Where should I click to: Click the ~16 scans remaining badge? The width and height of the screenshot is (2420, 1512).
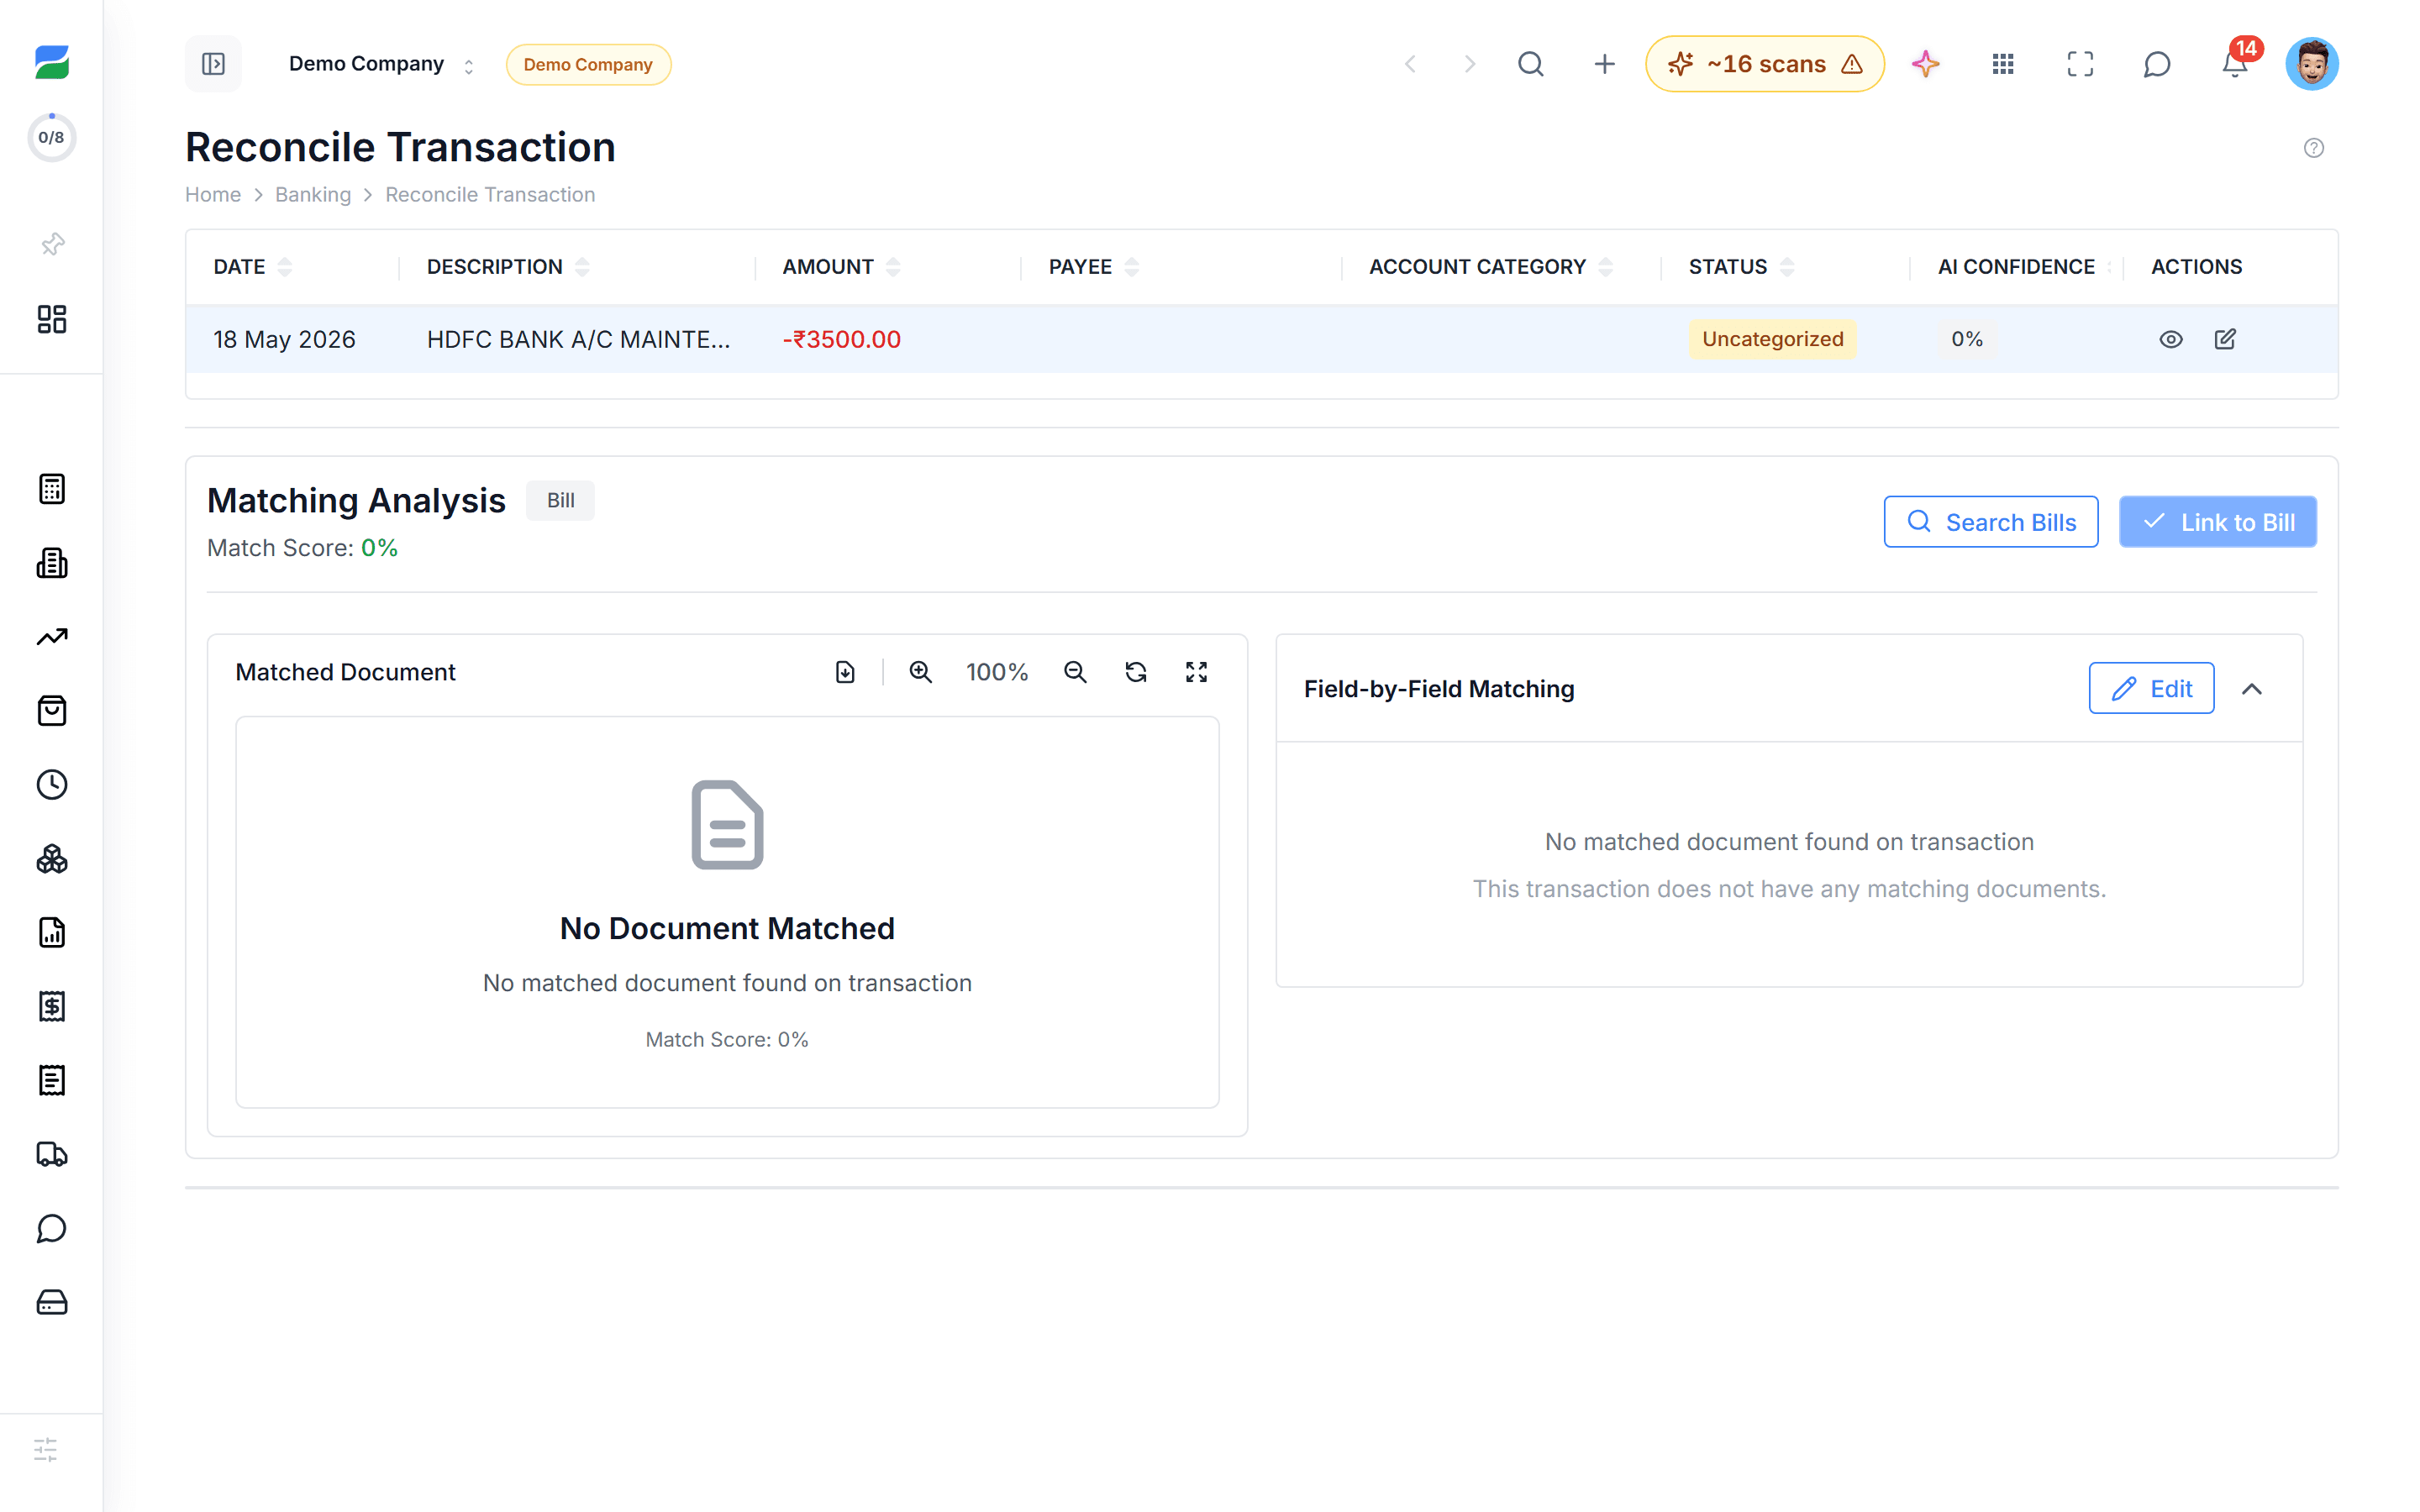1765,64
